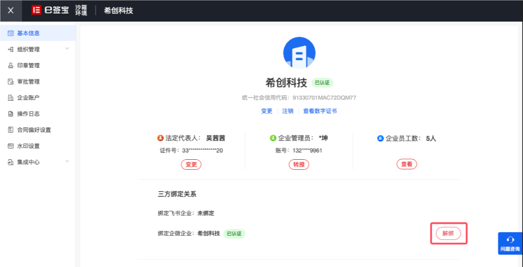The image size is (523, 267).
Task: Go to 审批管理 in the sidebar
Action: [x=38, y=82]
